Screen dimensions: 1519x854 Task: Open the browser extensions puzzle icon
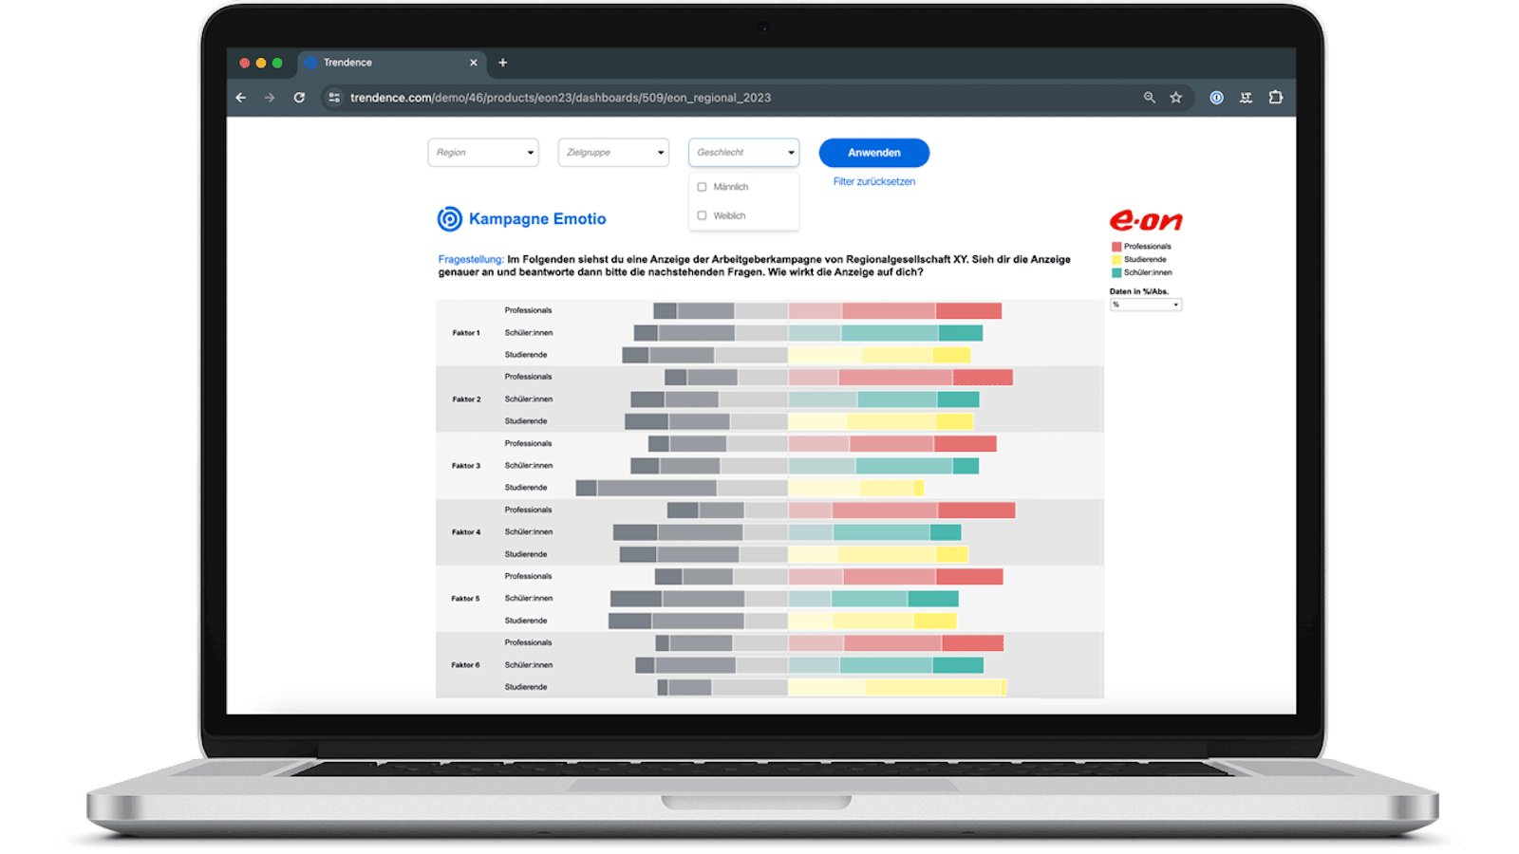pyautogui.click(x=1275, y=98)
